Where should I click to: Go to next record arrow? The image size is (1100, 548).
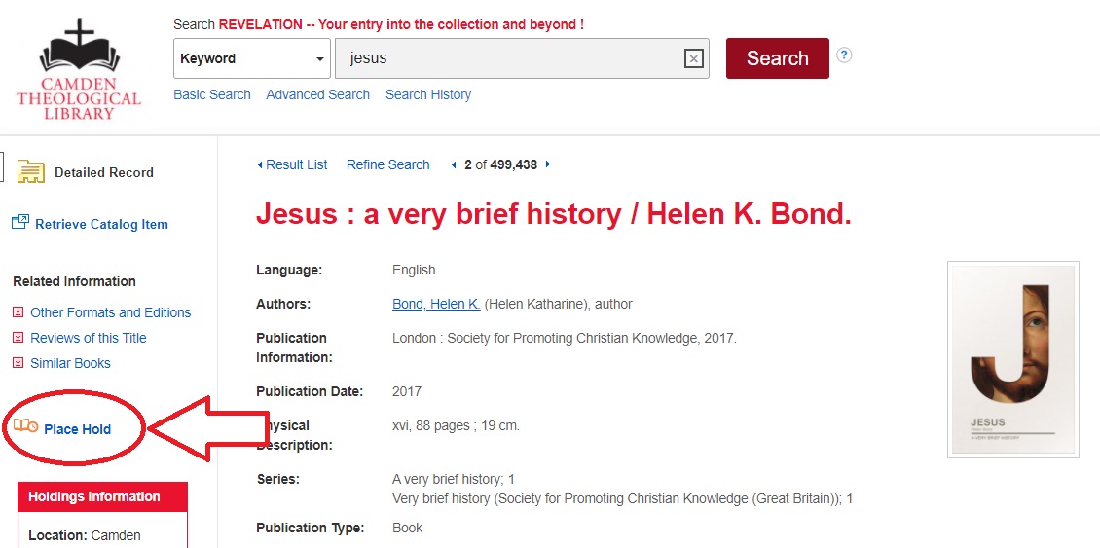548,164
